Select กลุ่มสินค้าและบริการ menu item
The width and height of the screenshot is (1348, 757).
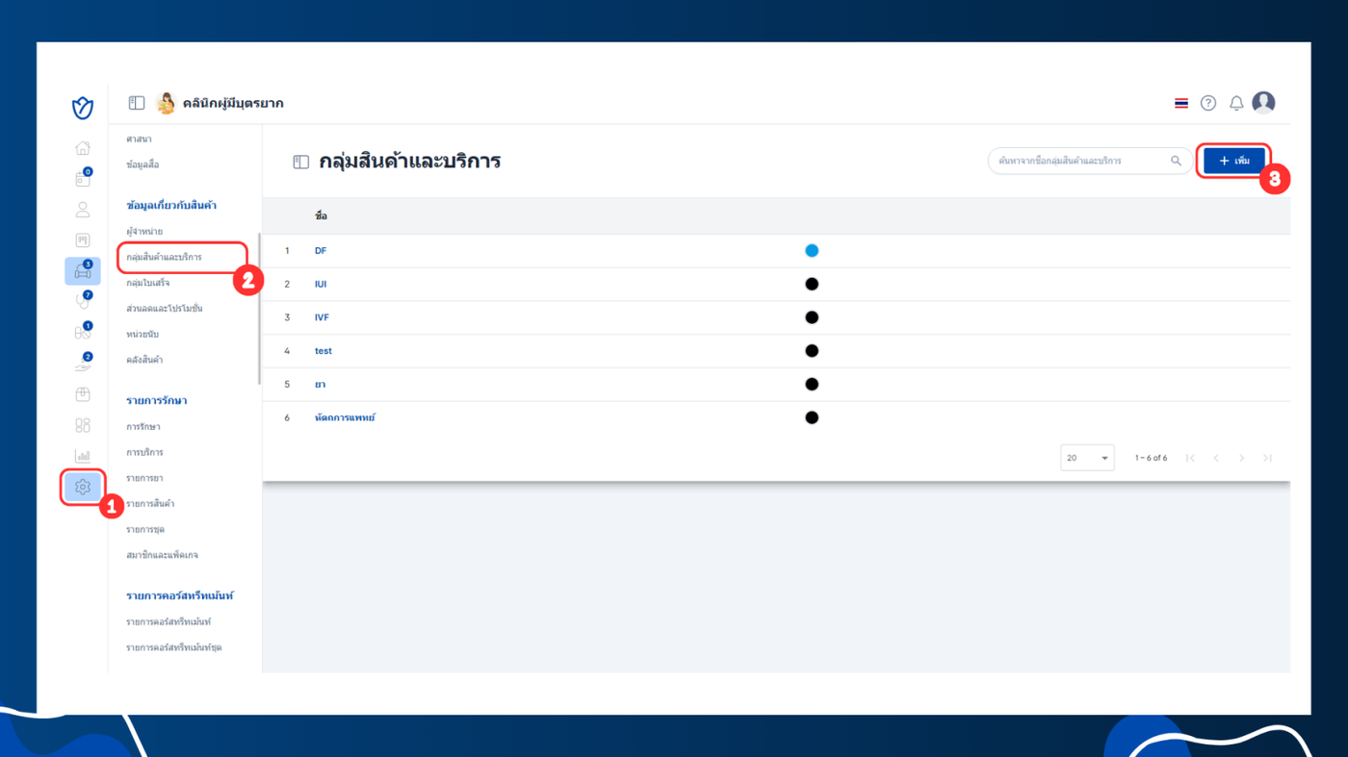point(164,258)
